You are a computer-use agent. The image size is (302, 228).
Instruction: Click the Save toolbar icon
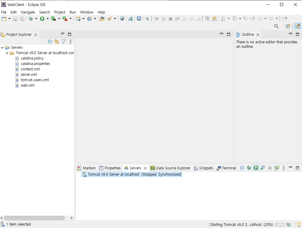tap(15, 19)
